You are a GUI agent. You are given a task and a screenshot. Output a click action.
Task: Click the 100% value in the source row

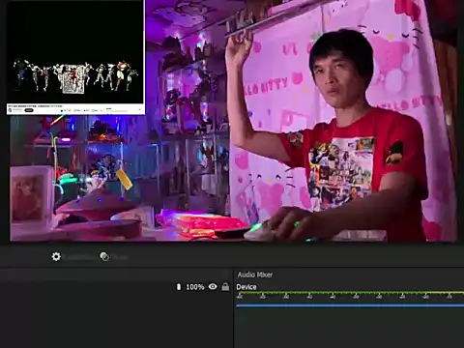[x=195, y=287]
